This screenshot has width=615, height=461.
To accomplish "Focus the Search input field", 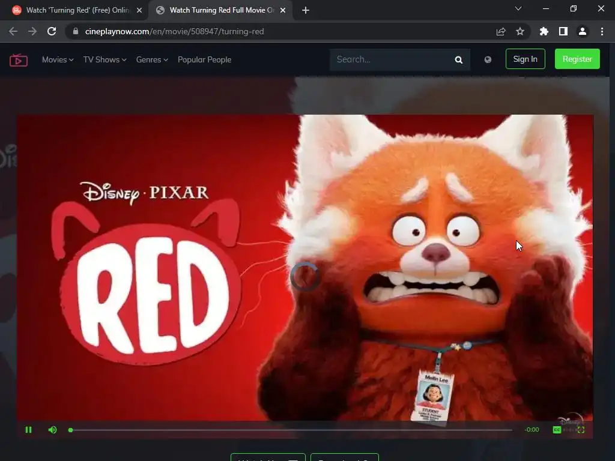I will pos(390,59).
